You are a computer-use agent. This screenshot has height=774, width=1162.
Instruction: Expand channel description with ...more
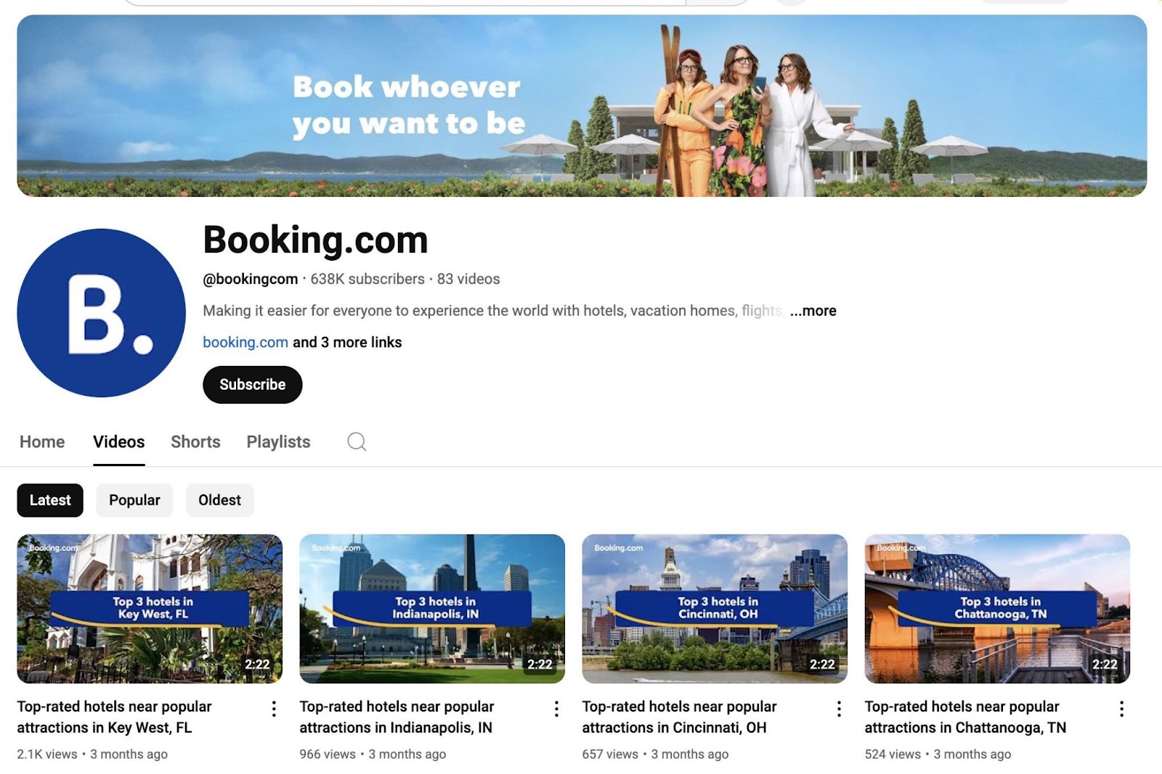[813, 311]
